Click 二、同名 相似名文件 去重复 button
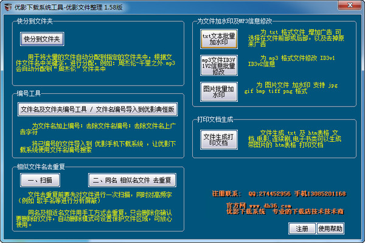365x243 pixels. pos(132,180)
